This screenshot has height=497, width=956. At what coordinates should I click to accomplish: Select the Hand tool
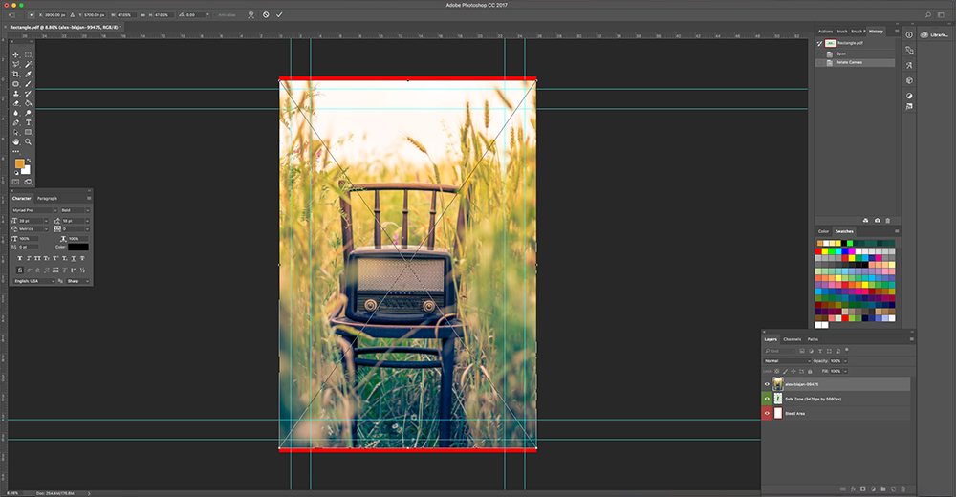pos(16,141)
